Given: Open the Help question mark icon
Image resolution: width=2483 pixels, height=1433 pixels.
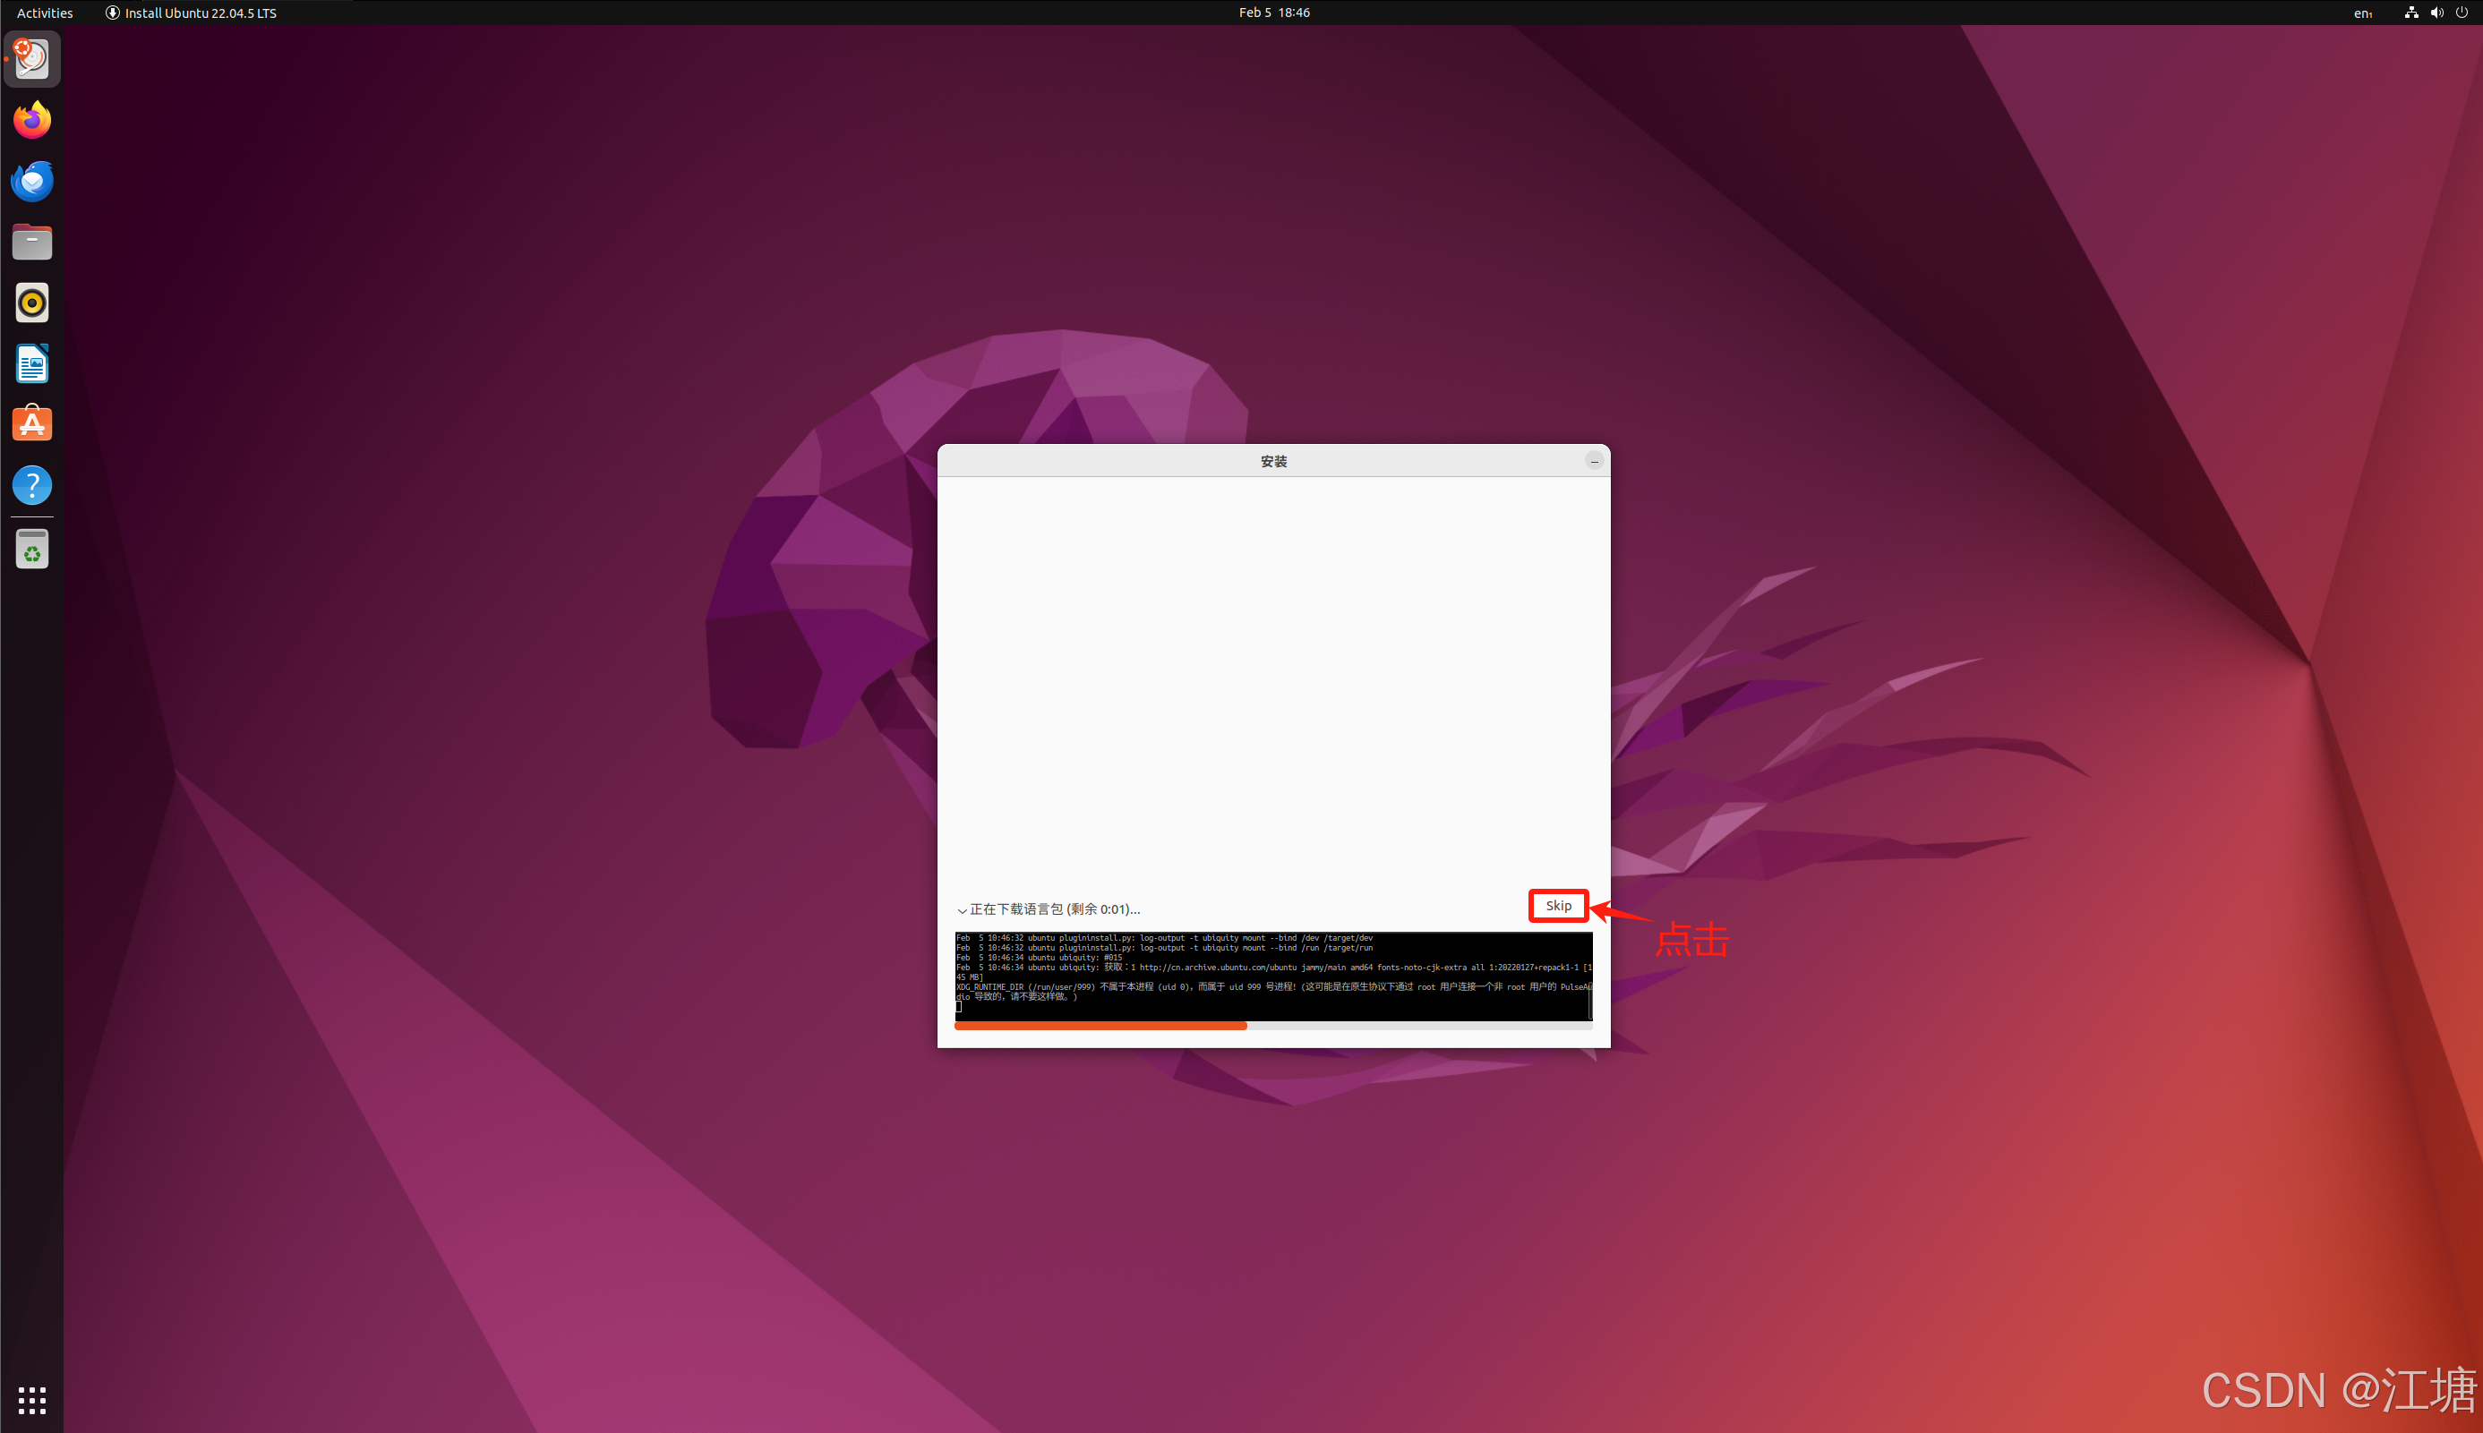Looking at the screenshot, I should click(x=31, y=485).
